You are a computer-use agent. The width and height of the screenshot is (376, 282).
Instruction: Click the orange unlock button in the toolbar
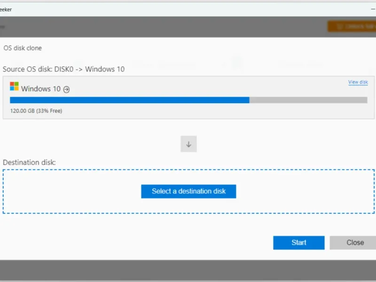click(x=352, y=26)
